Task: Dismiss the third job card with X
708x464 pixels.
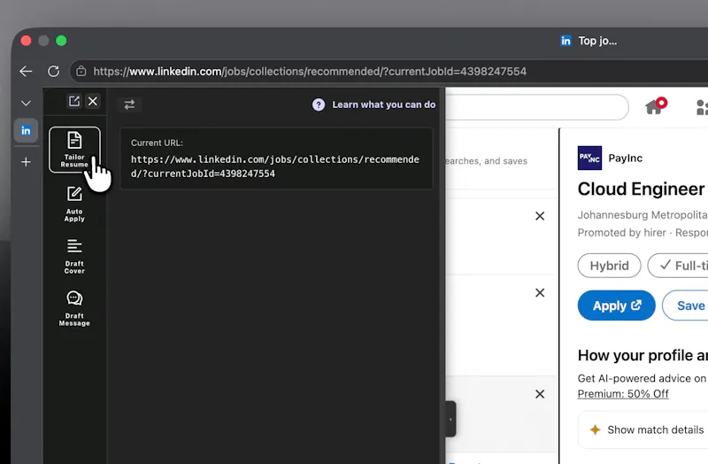Action: tap(540, 394)
